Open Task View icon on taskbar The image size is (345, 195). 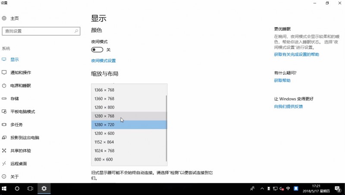pyautogui.click(x=30, y=189)
